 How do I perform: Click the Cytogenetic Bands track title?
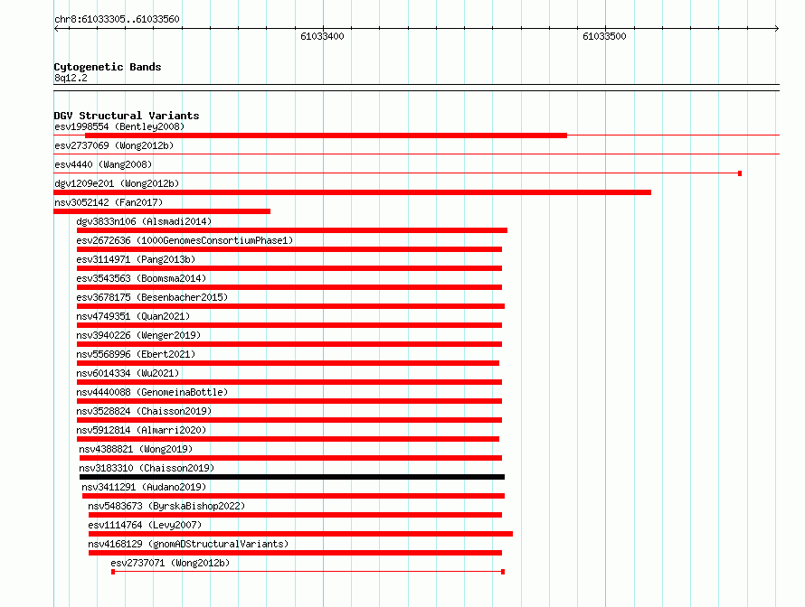click(108, 67)
